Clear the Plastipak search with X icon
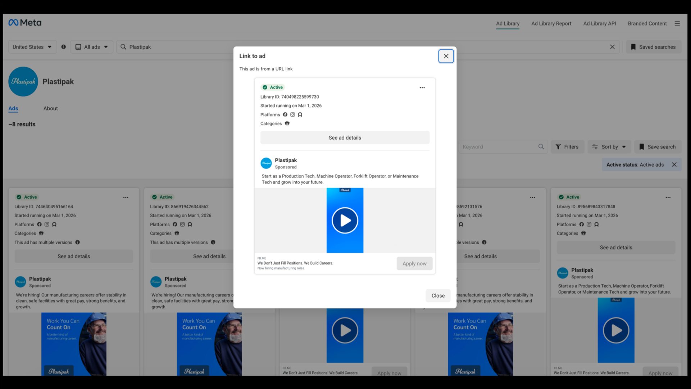The width and height of the screenshot is (691, 389). [612, 47]
